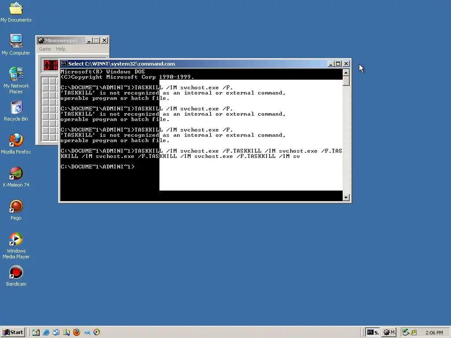Launch Internet Explorer from quick launch

tap(46, 332)
